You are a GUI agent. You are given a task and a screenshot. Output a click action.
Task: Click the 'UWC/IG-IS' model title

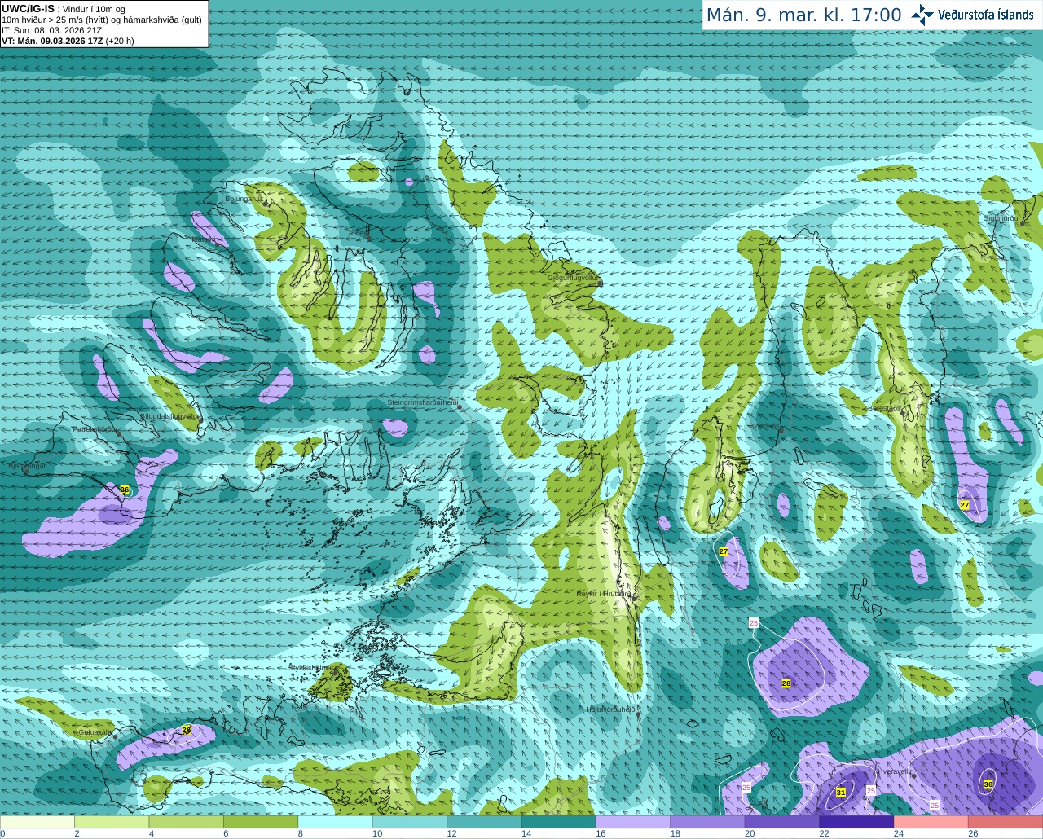click(29, 9)
